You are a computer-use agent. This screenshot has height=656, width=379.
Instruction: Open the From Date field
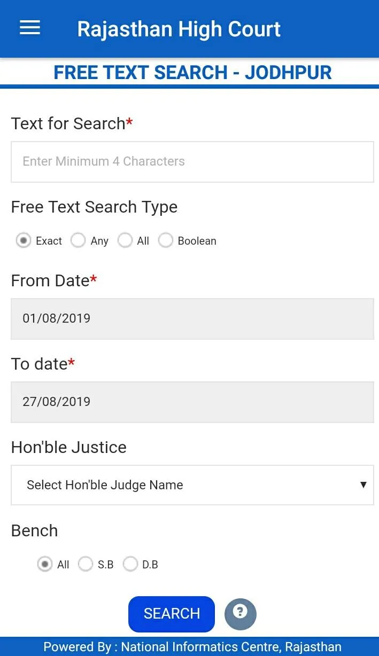[x=192, y=318]
